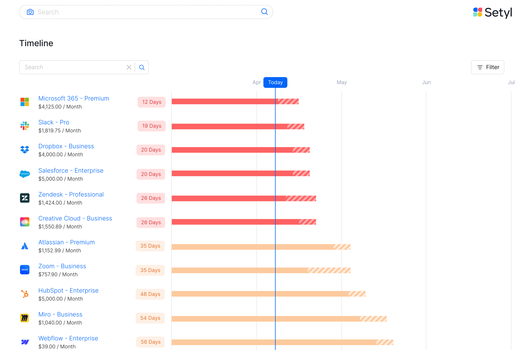Click the 56 Days badge
526x350 pixels.
150,342
